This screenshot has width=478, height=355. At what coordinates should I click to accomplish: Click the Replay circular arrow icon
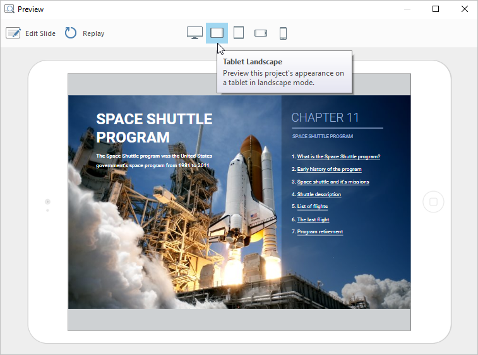click(71, 33)
